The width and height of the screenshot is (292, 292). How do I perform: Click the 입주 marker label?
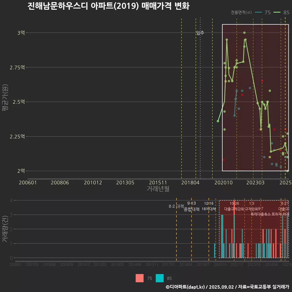click(x=200, y=33)
